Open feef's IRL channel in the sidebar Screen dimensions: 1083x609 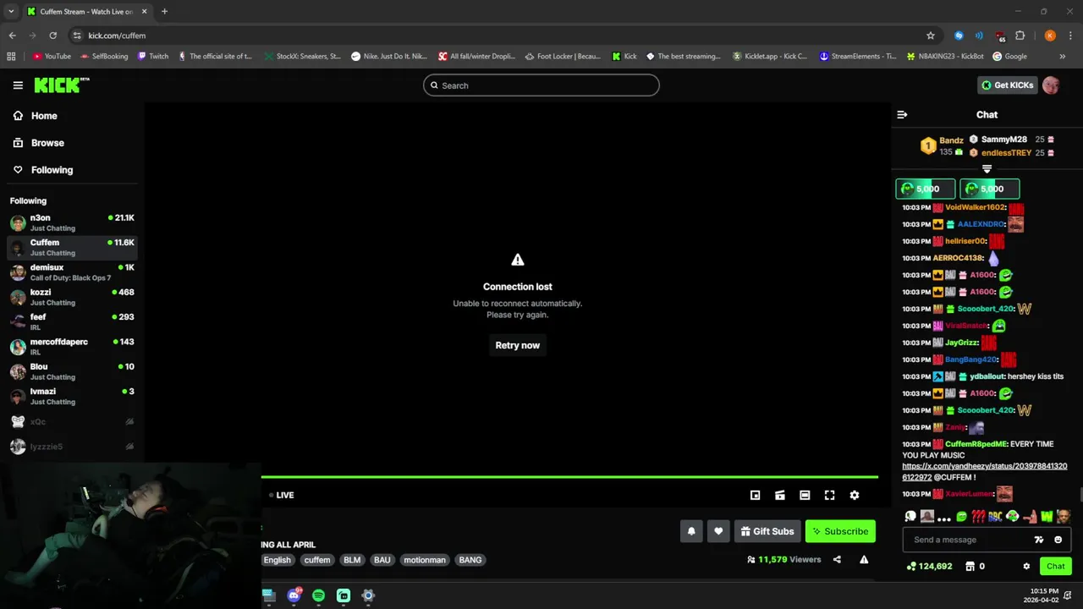pyautogui.click(x=72, y=321)
